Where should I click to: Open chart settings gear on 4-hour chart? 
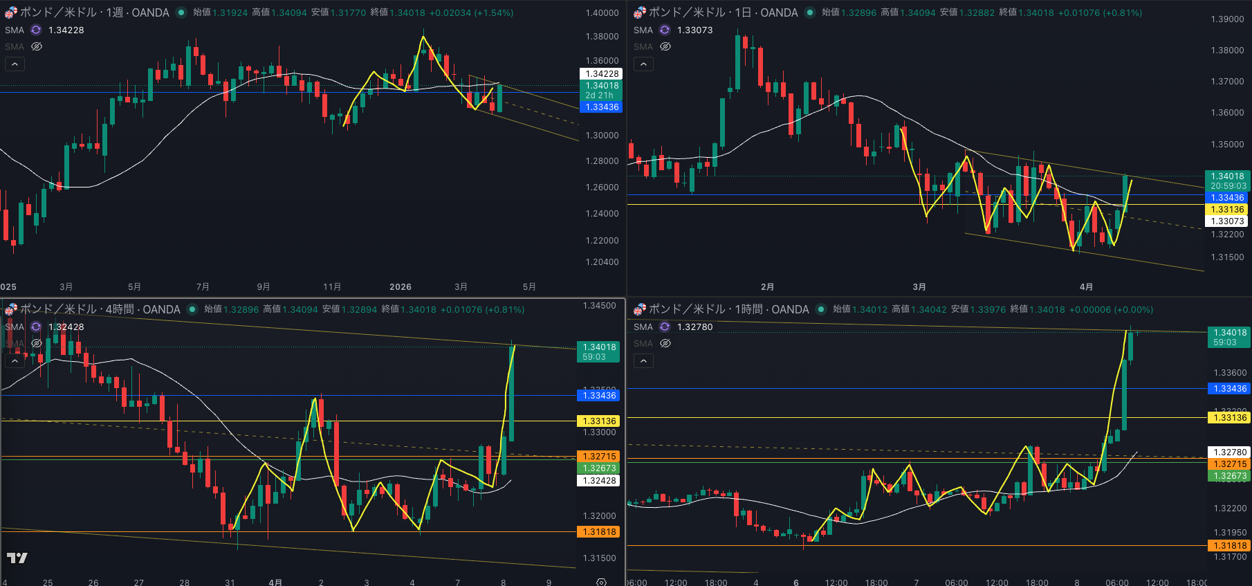click(601, 582)
